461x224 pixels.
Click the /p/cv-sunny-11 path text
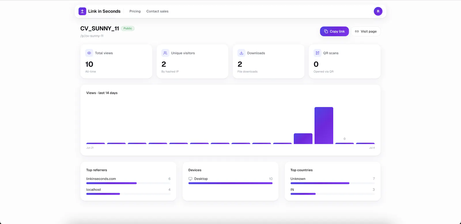(x=92, y=36)
